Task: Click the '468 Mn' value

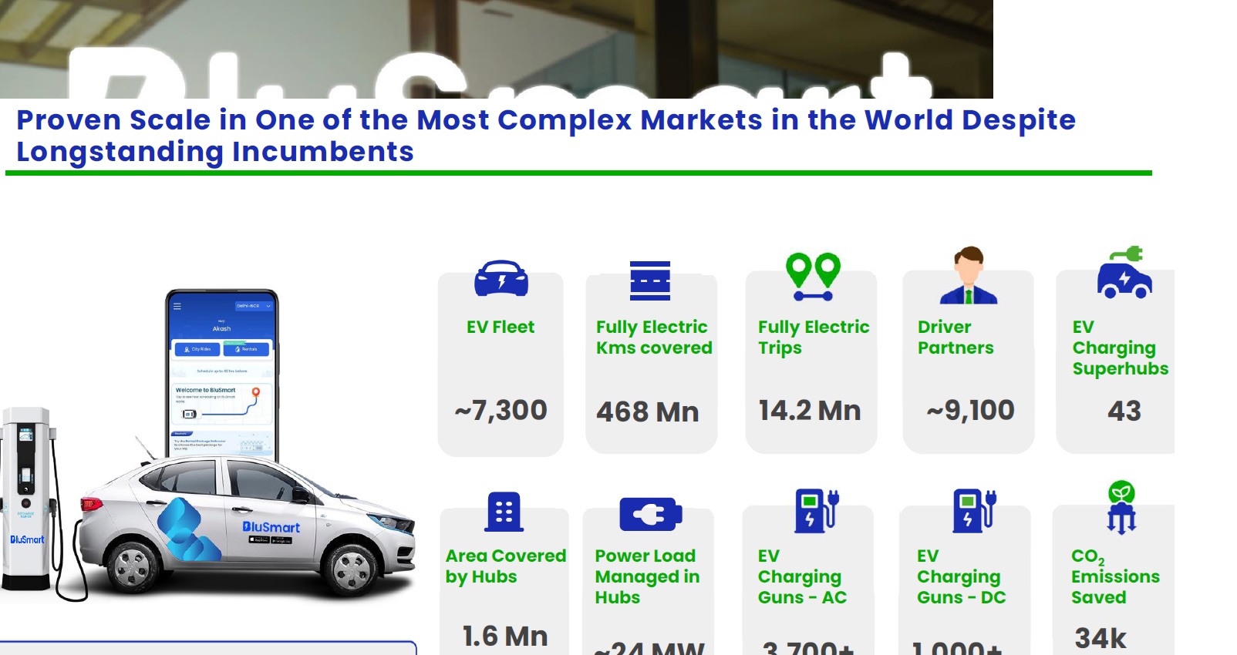Action: coord(648,411)
